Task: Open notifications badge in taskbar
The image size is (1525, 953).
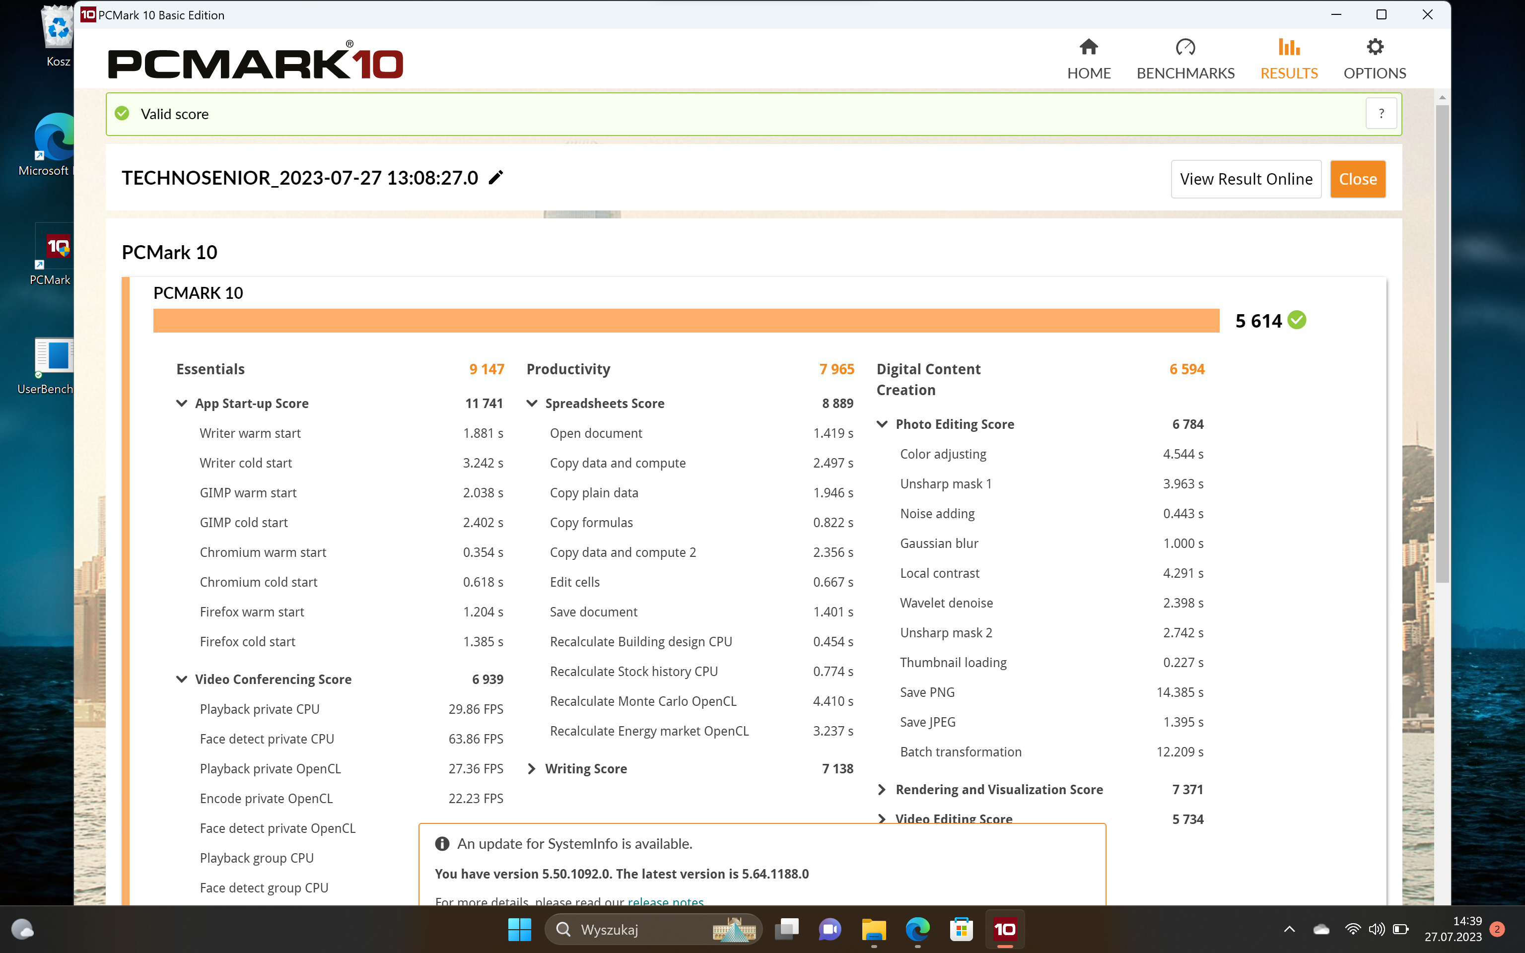Action: click(1497, 929)
